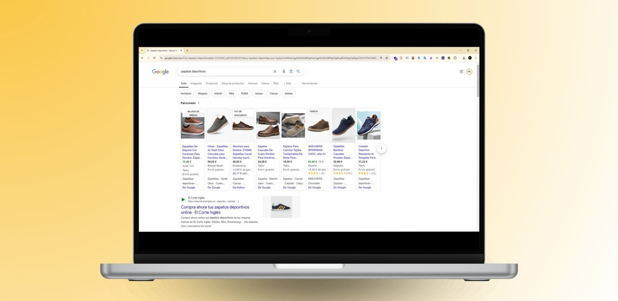Click the OFERTA Skechers shoe image
Image resolution: width=618 pixels, height=301 pixels.
pyautogui.click(x=318, y=125)
